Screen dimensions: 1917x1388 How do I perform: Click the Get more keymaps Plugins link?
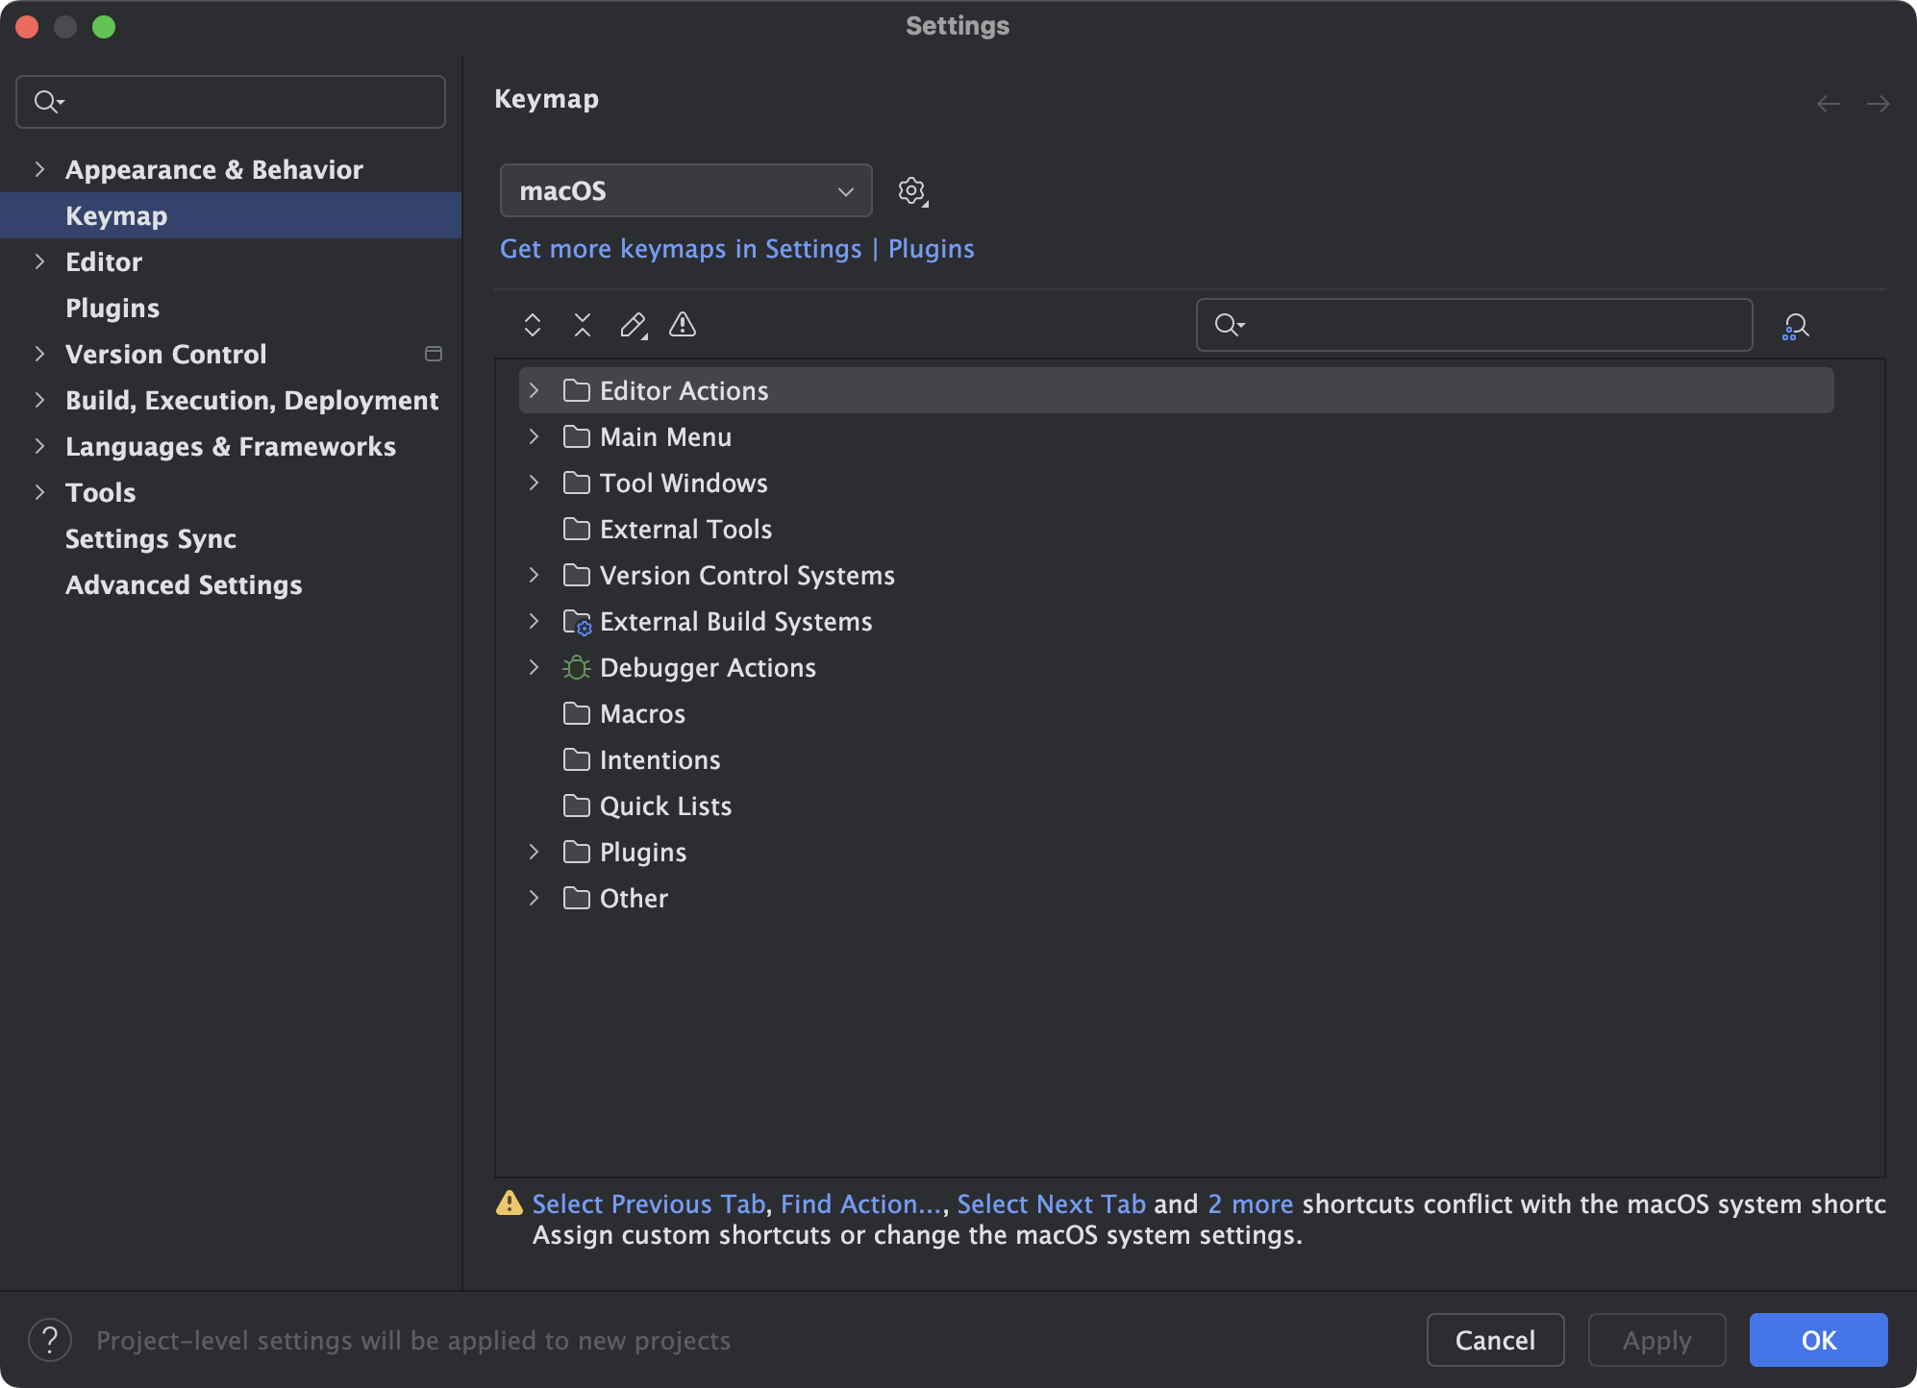[x=737, y=249]
